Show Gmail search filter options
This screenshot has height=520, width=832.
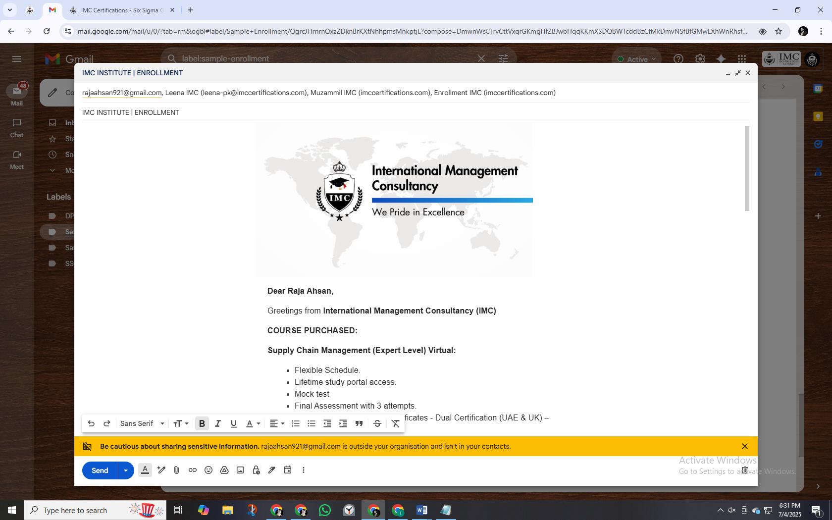503,58
